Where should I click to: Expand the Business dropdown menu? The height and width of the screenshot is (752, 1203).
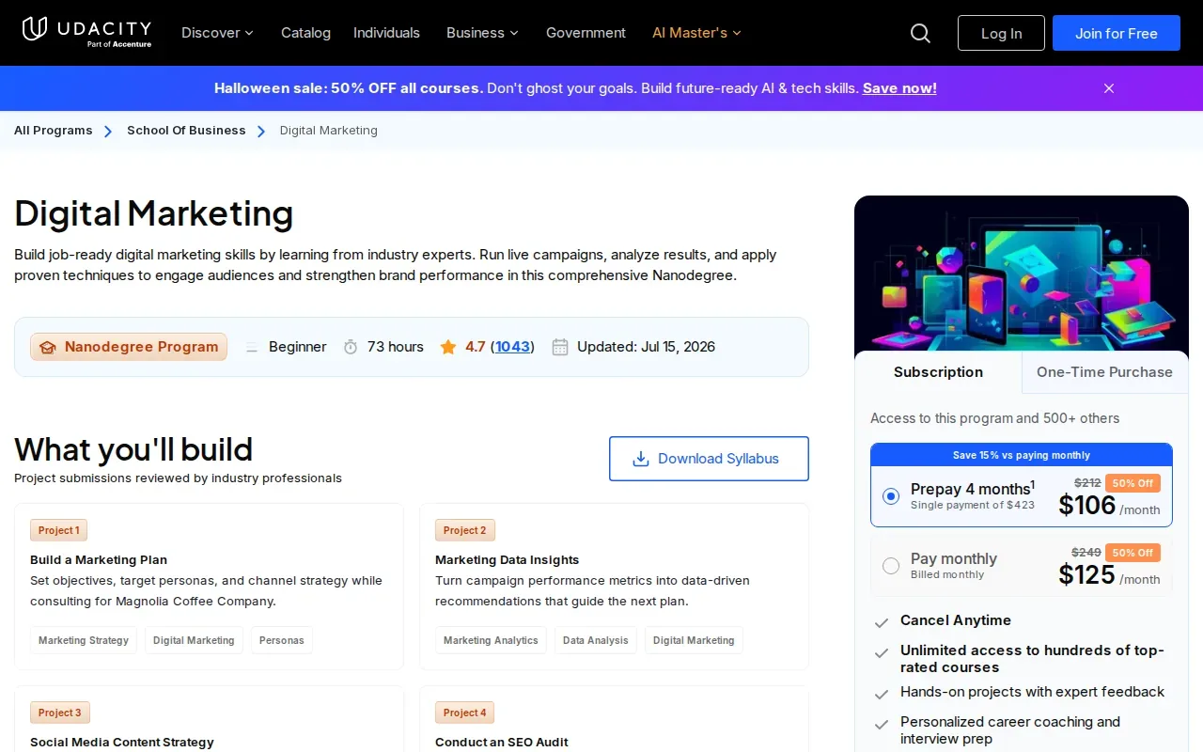(482, 33)
